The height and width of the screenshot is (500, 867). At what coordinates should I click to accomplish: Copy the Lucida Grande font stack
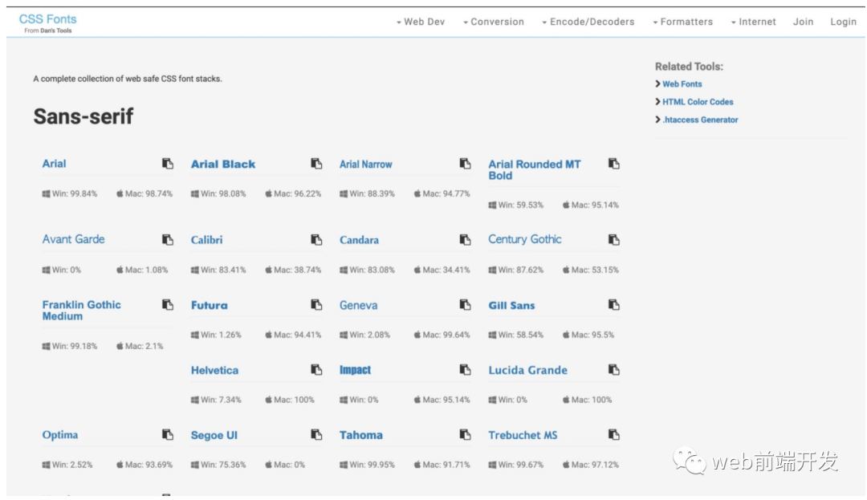click(x=613, y=370)
